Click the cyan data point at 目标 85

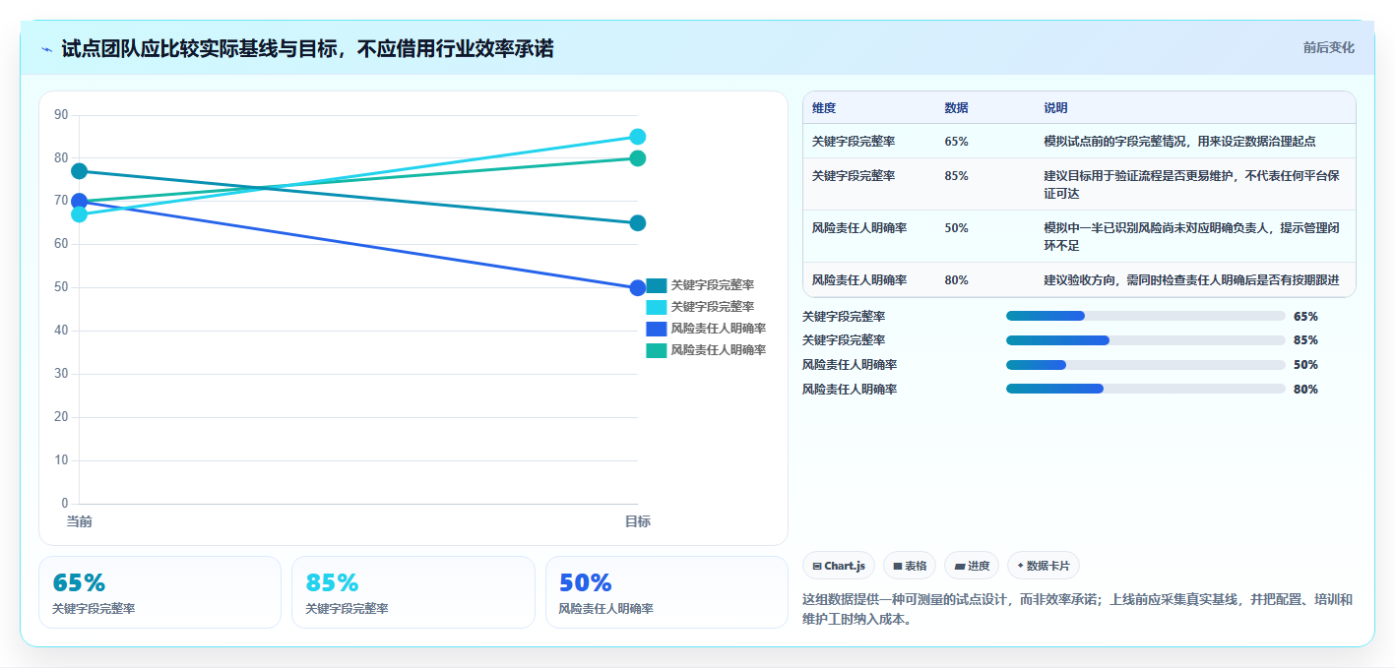coord(638,137)
